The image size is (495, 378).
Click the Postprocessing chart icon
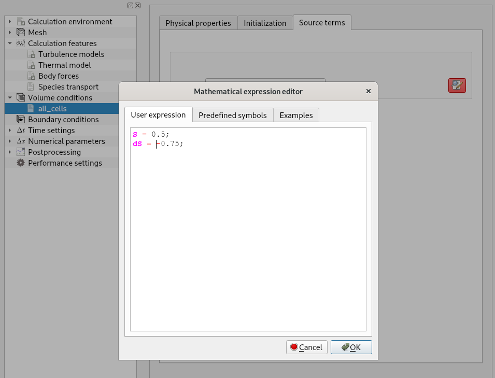coord(21,152)
